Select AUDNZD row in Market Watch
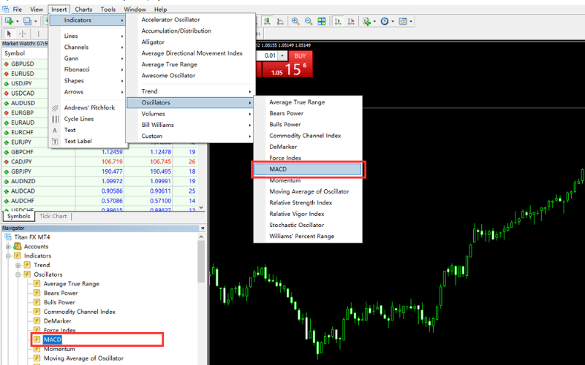The width and height of the screenshot is (585, 365). (x=100, y=181)
